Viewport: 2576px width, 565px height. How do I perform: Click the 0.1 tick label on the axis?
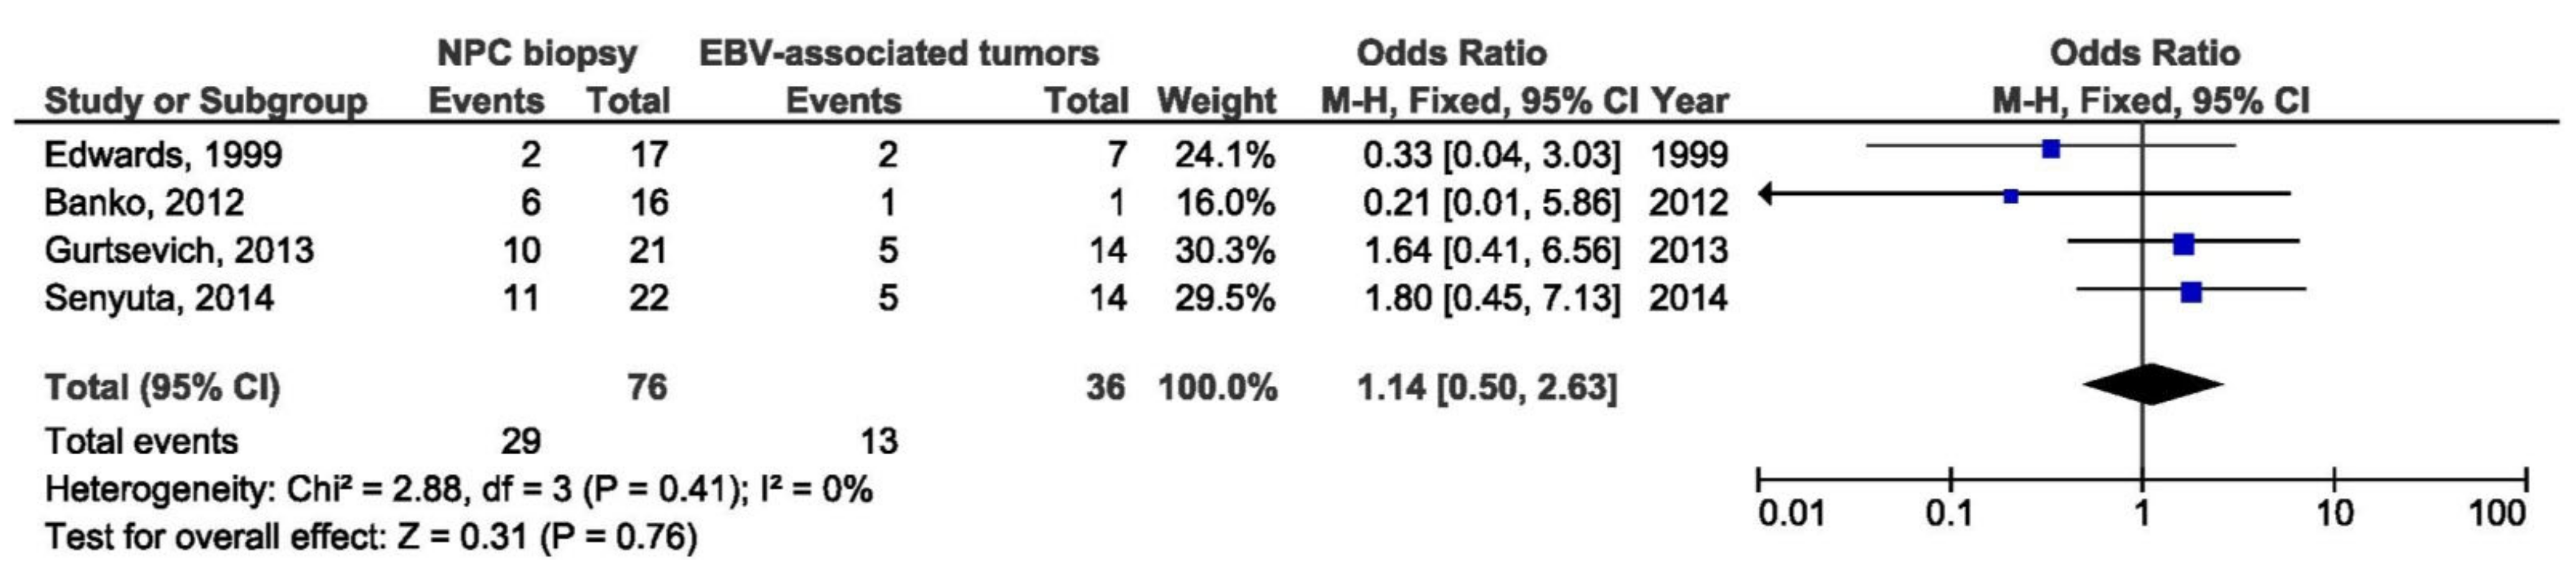coord(1950,515)
